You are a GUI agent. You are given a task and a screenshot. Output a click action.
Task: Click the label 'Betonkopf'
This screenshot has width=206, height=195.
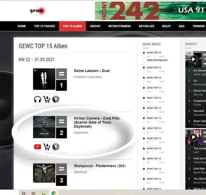pyautogui.click(x=80, y=172)
